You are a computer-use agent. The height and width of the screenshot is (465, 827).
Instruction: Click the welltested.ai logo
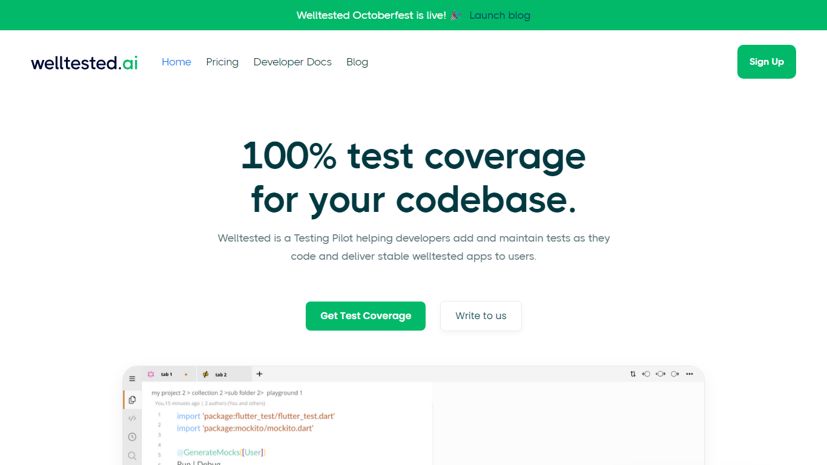[85, 62]
